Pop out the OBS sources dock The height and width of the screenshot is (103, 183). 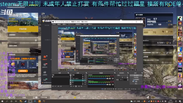(86, 73)
